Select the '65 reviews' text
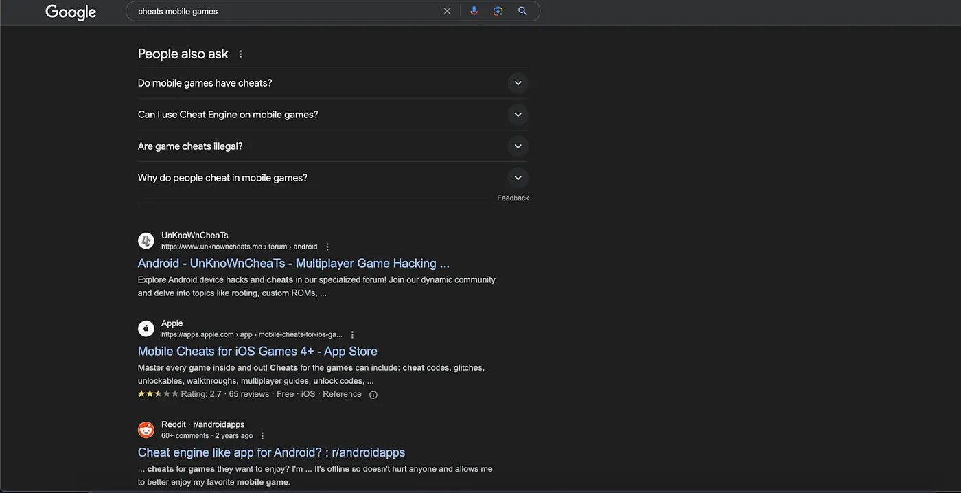Image resolution: width=961 pixels, height=493 pixels. coord(249,394)
